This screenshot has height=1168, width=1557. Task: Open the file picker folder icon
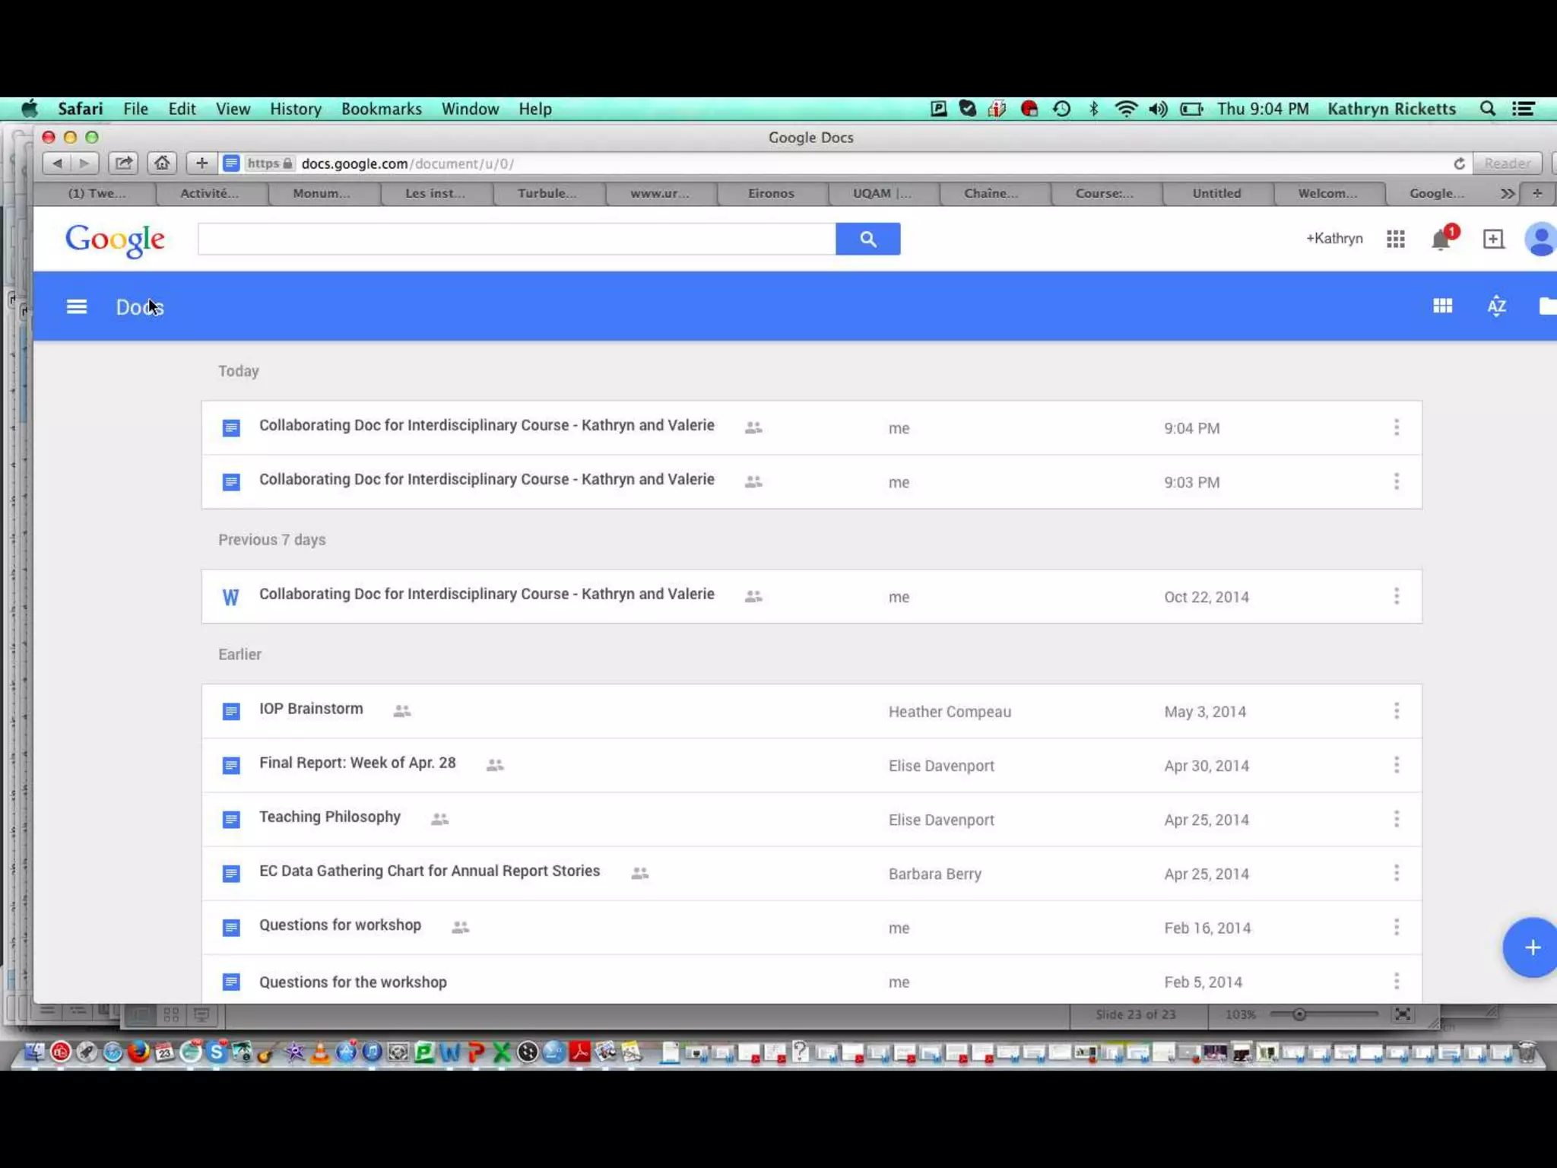pos(1547,306)
